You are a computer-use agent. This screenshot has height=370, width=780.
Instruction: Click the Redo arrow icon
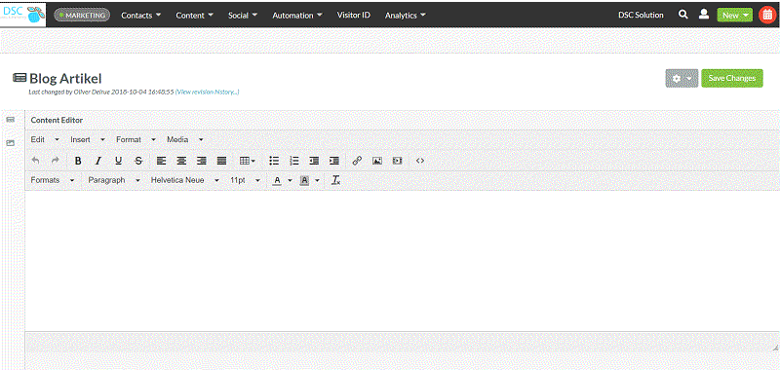tap(56, 161)
